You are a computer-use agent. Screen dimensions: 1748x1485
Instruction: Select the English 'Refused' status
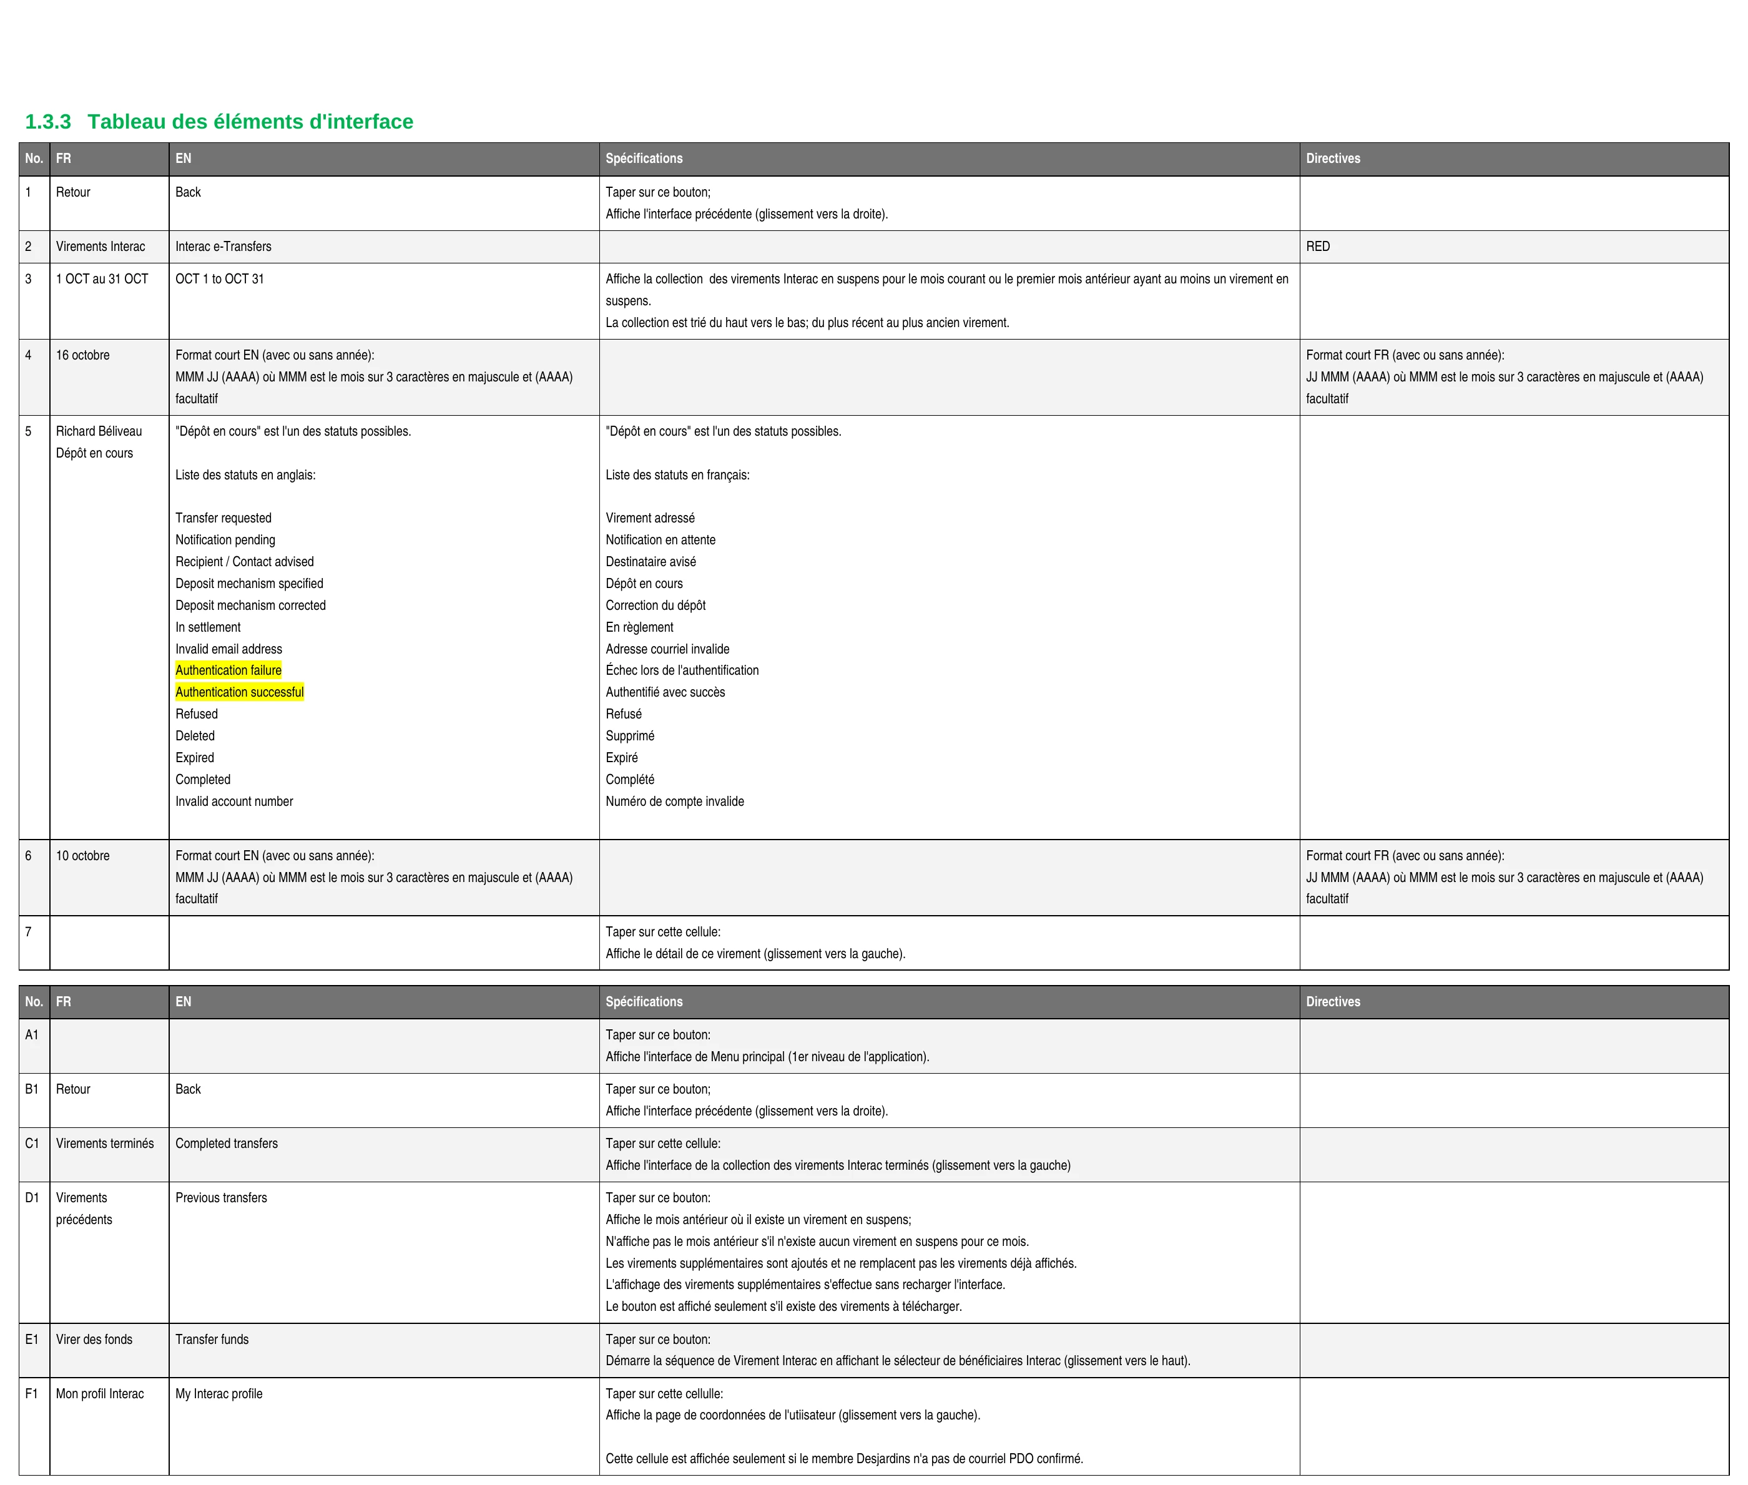tap(196, 714)
